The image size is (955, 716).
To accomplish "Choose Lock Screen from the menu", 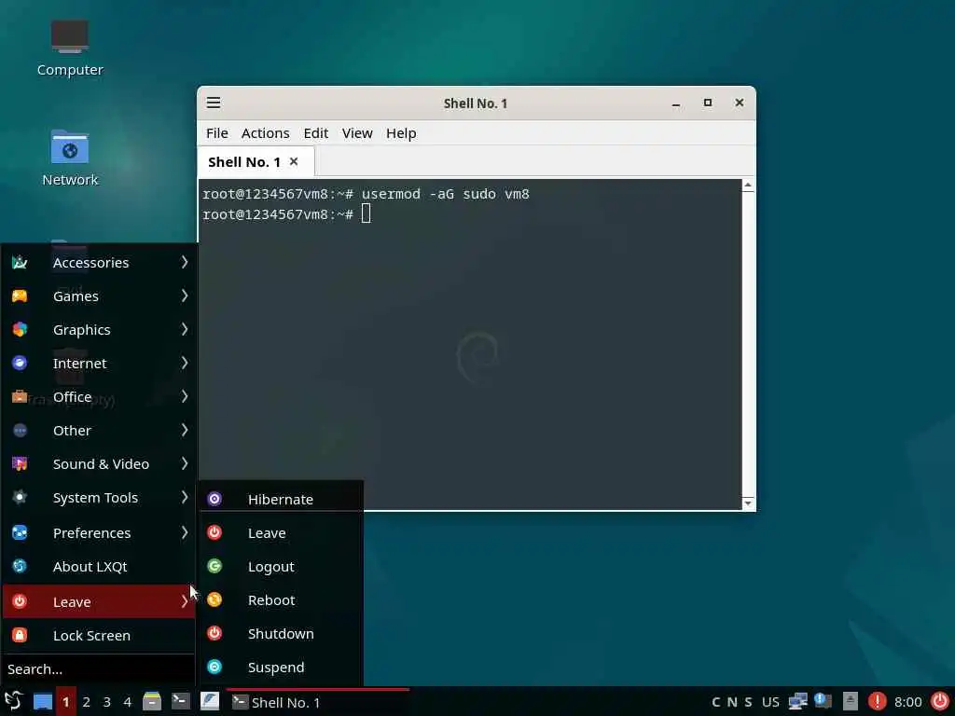I will [99, 635].
